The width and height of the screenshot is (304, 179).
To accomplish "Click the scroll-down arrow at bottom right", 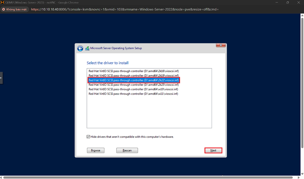I will [x=302, y=174].
